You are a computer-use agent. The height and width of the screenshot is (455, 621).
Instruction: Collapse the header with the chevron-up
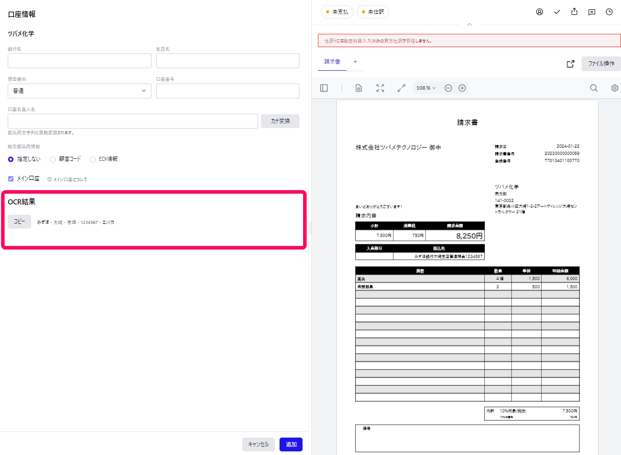pos(469,24)
